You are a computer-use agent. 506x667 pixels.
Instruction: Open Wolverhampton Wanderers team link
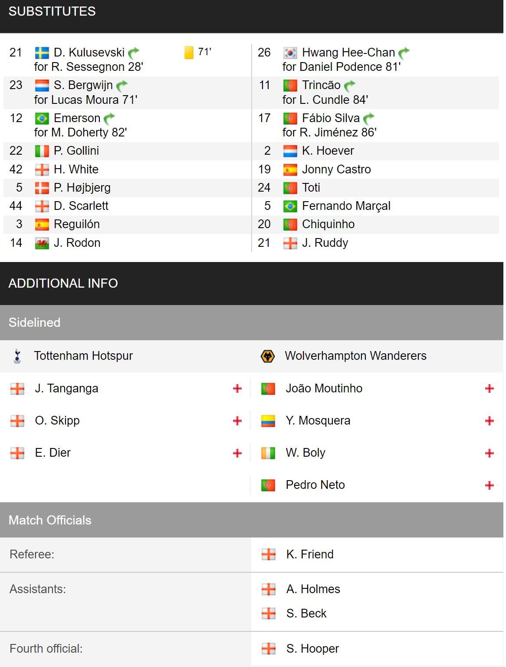click(x=356, y=356)
